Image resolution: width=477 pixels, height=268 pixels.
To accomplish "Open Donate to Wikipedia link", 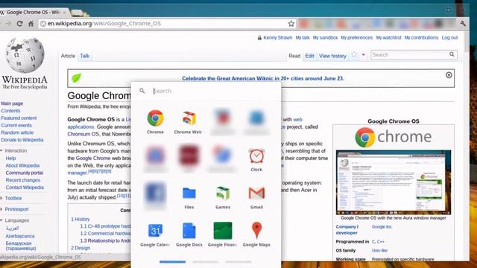I will tap(22, 140).
